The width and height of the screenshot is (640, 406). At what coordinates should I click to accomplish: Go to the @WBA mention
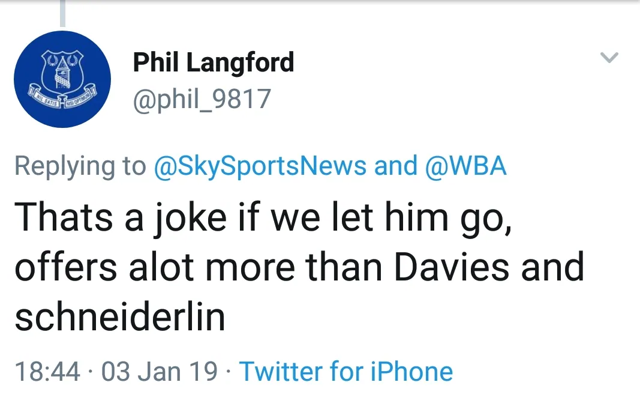pyautogui.click(x=465, y=166)
